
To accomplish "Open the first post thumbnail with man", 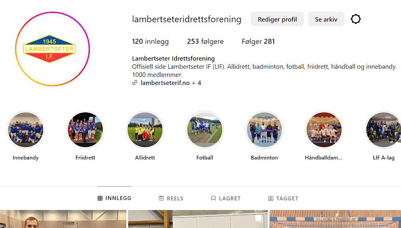I will (x=63, y=219).
